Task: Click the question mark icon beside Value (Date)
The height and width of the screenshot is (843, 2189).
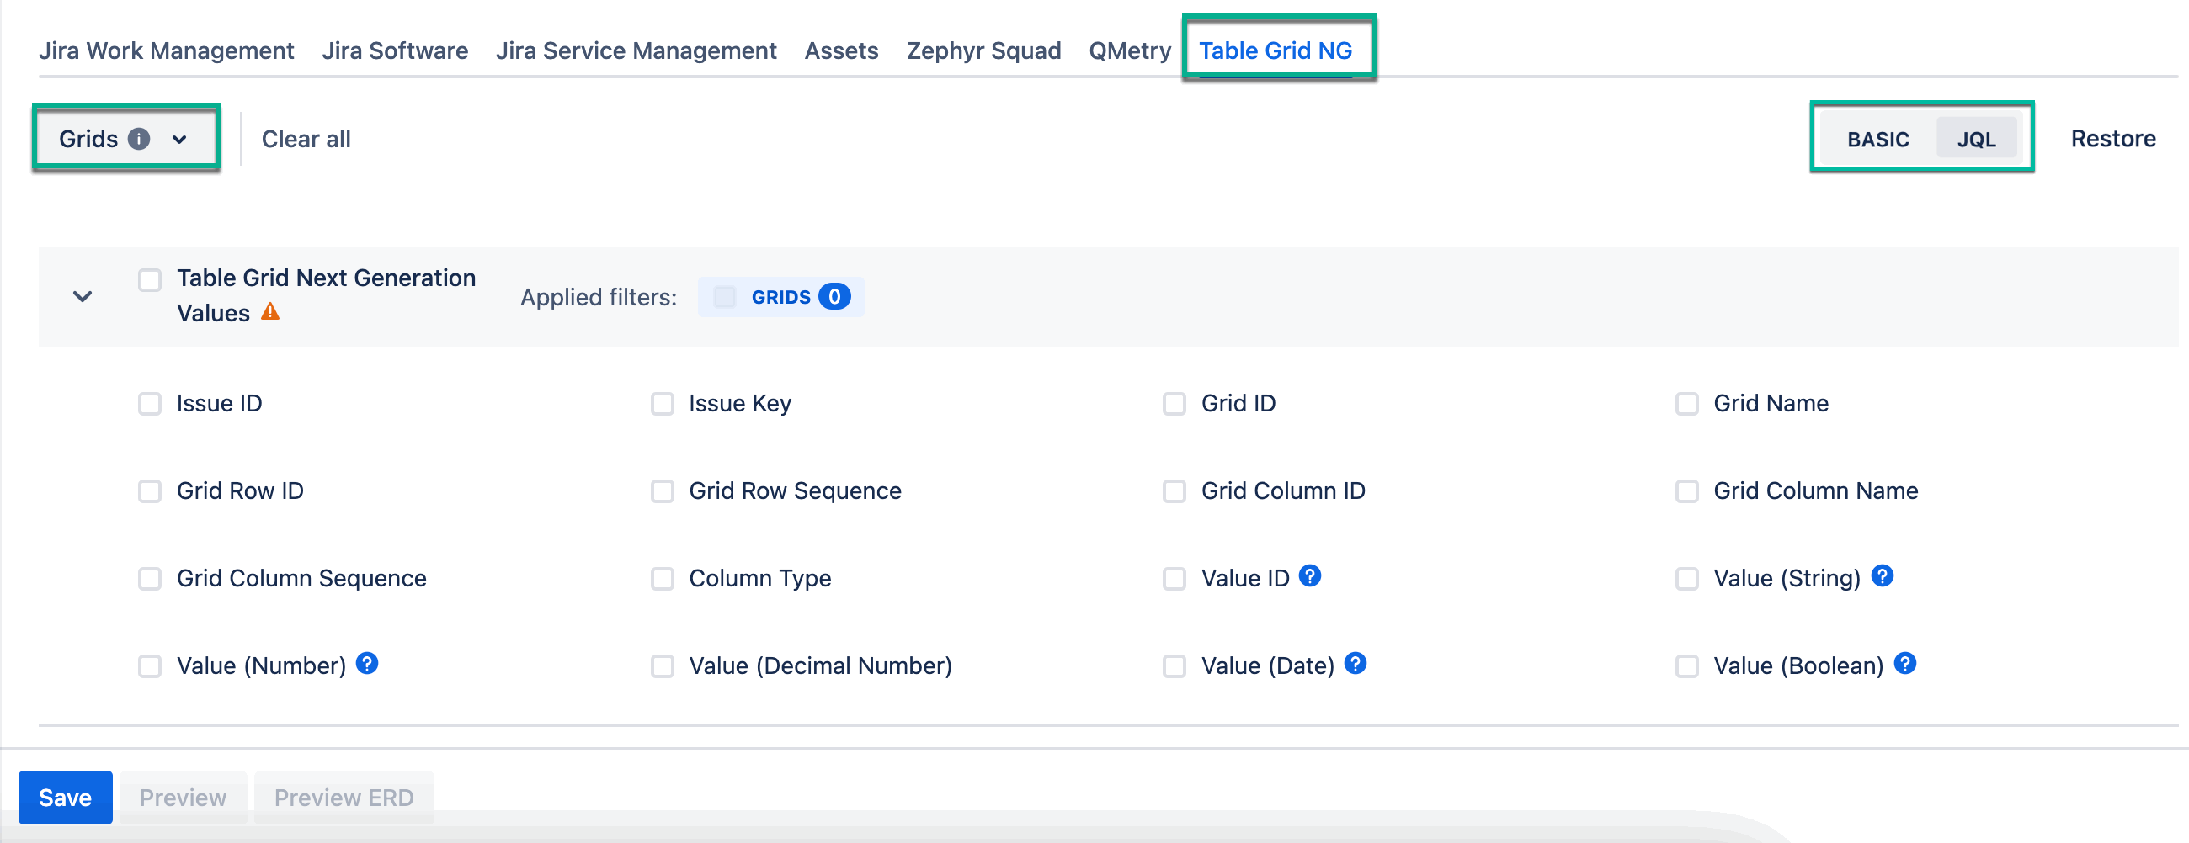Action: pyautogui.click(x=1355, y=664)
